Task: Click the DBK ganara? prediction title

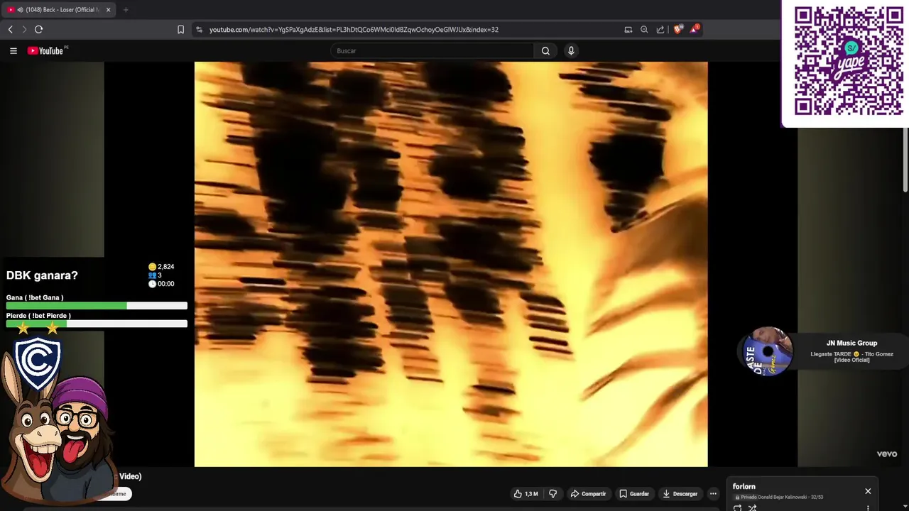Action: [42, 275]
